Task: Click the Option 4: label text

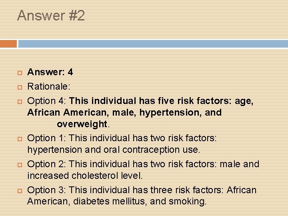Action: pyautogui.click(x=46, y=101)
